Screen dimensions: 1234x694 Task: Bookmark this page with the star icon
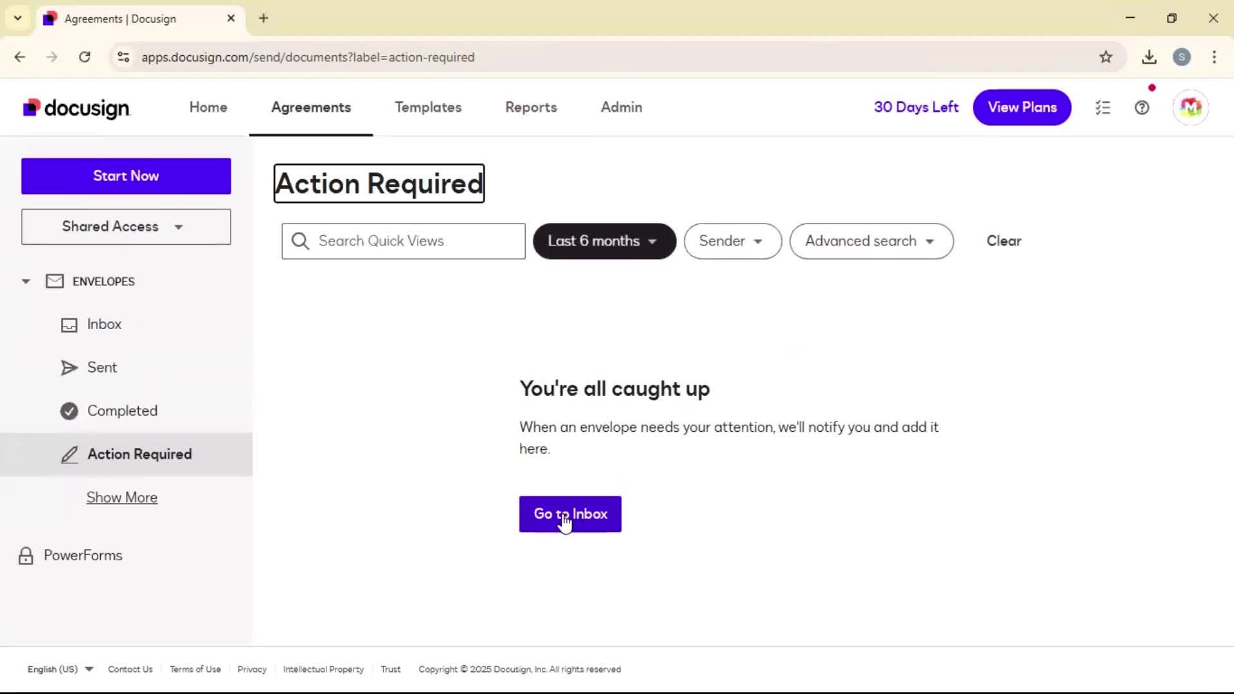[x=1105, y=57]
